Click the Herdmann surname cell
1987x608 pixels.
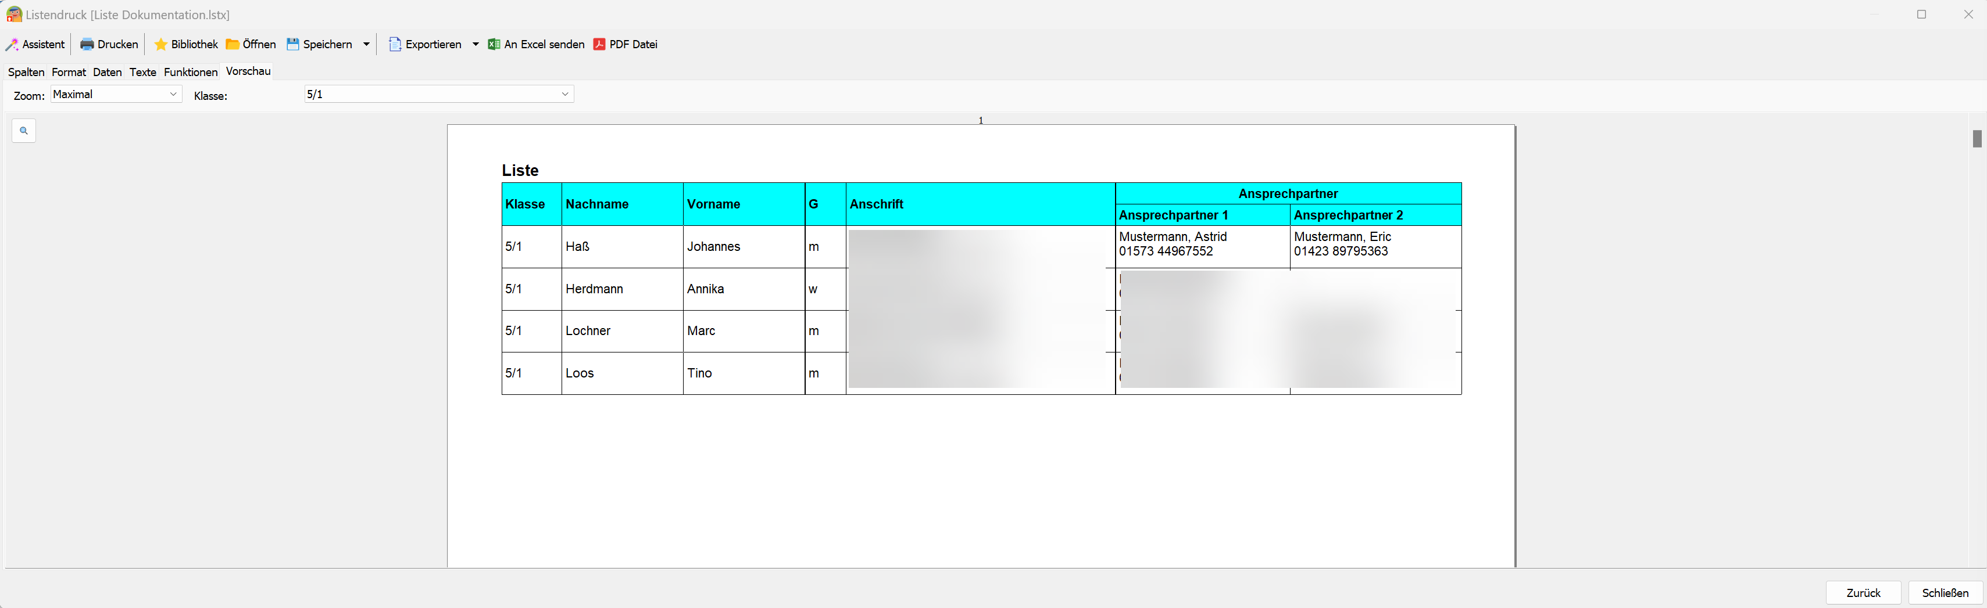pyautogui.click(x=623, y=289)
